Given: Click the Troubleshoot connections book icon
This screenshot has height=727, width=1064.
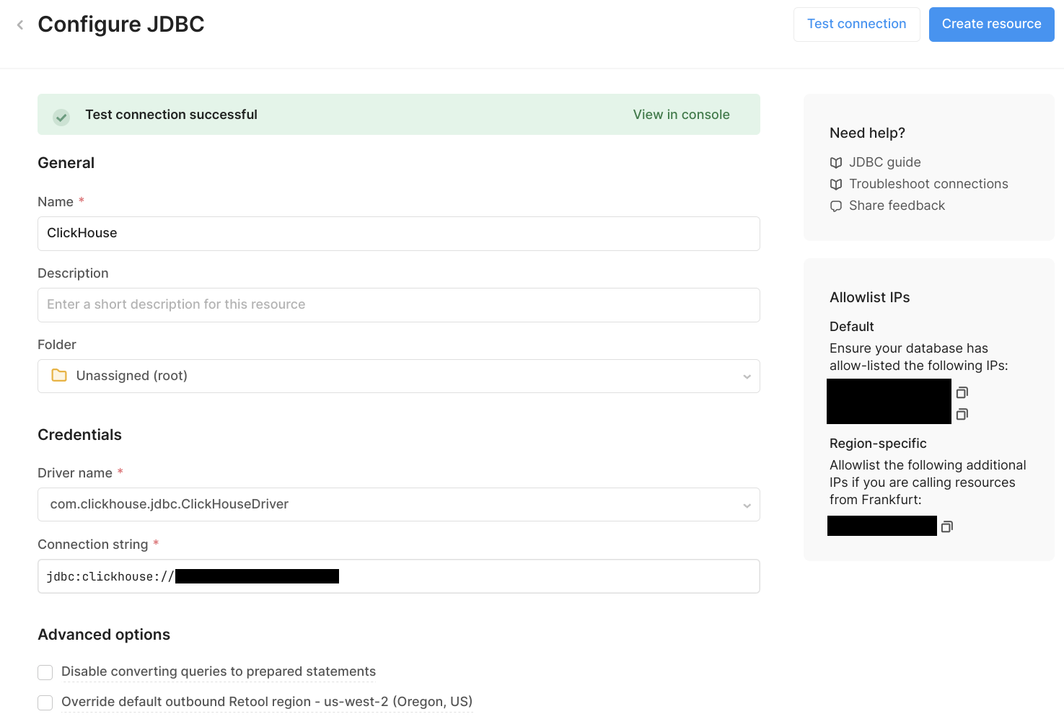Looking at the screenshot, I should coord(836,184).
